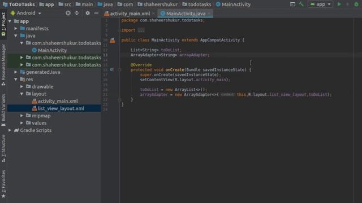Screen dimensions: 362x203
Task: Toggle the 1: Project tool window
Action: [3, 24]
